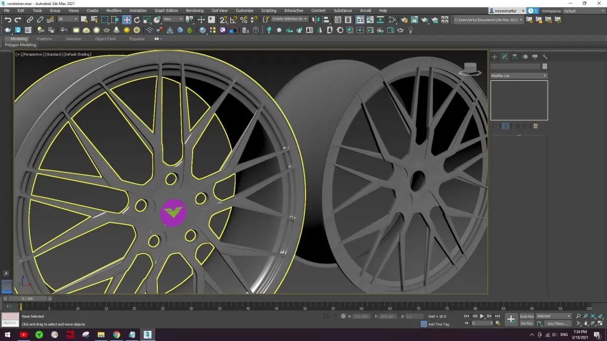Open the reference coordinate View dropdown

click(x=173, y=19)
